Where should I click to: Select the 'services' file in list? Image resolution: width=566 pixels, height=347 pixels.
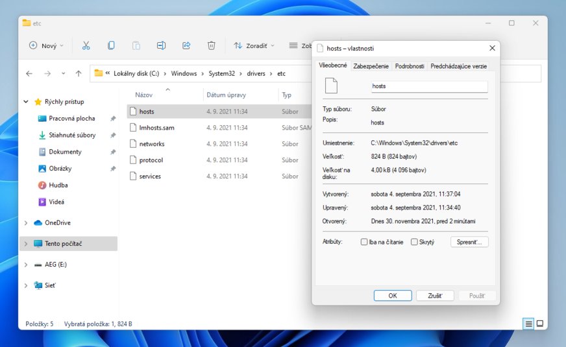[x=150, y=176]
